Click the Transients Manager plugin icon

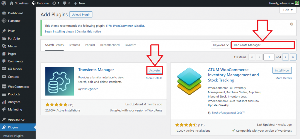click(x=59, y=81)
